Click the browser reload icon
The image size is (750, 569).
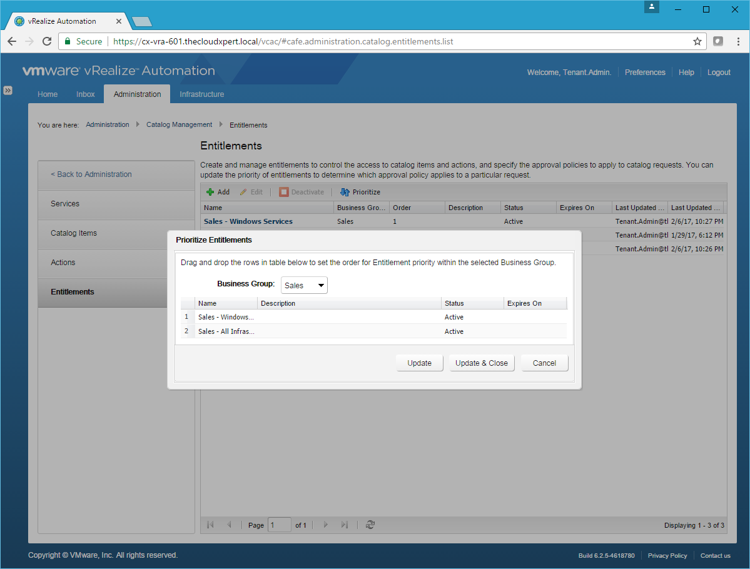click(46, 41)
